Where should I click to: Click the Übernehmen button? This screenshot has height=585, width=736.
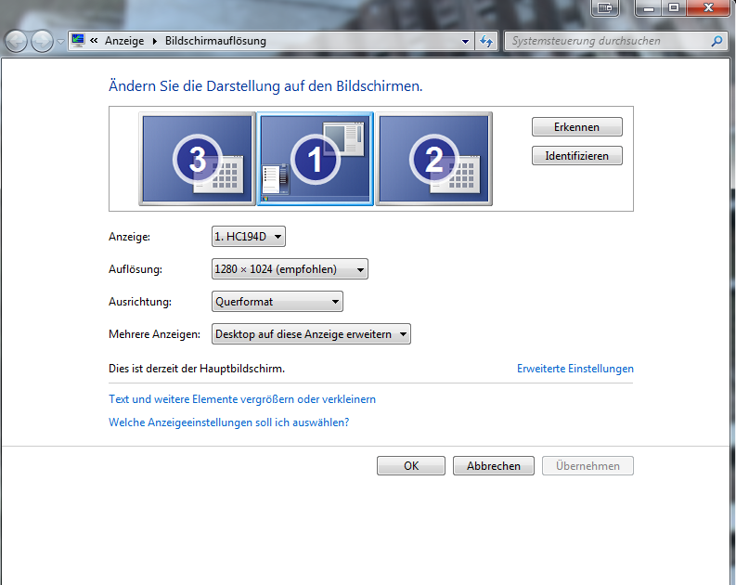(x=588, y=466)
